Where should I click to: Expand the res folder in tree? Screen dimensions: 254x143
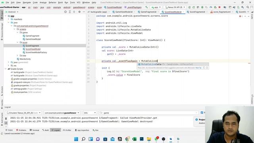click(x=9, y=66)
